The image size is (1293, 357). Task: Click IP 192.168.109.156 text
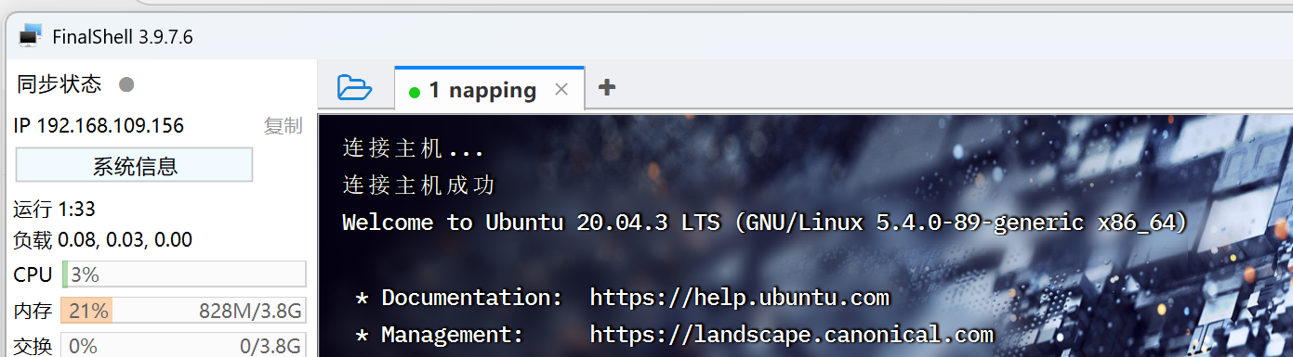coord(99,126)
